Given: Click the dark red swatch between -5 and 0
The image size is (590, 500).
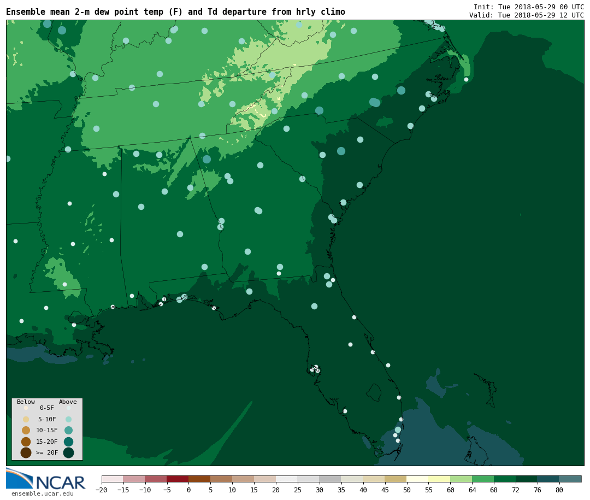Looking at the screenshot, I should click(178, 479).
